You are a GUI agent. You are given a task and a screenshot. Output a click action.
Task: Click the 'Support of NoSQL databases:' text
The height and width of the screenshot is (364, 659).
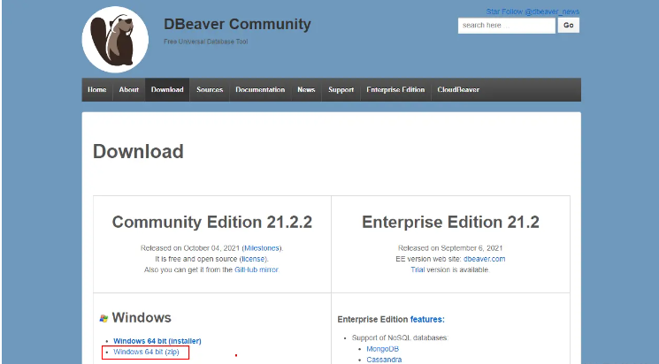[x=400, y=337]
